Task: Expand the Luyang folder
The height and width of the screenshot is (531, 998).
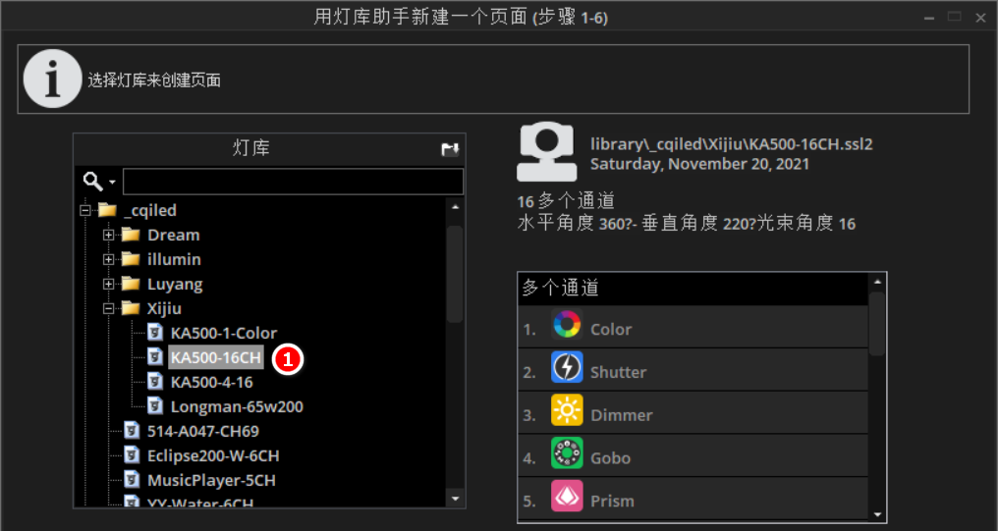Action: (110, 284)
